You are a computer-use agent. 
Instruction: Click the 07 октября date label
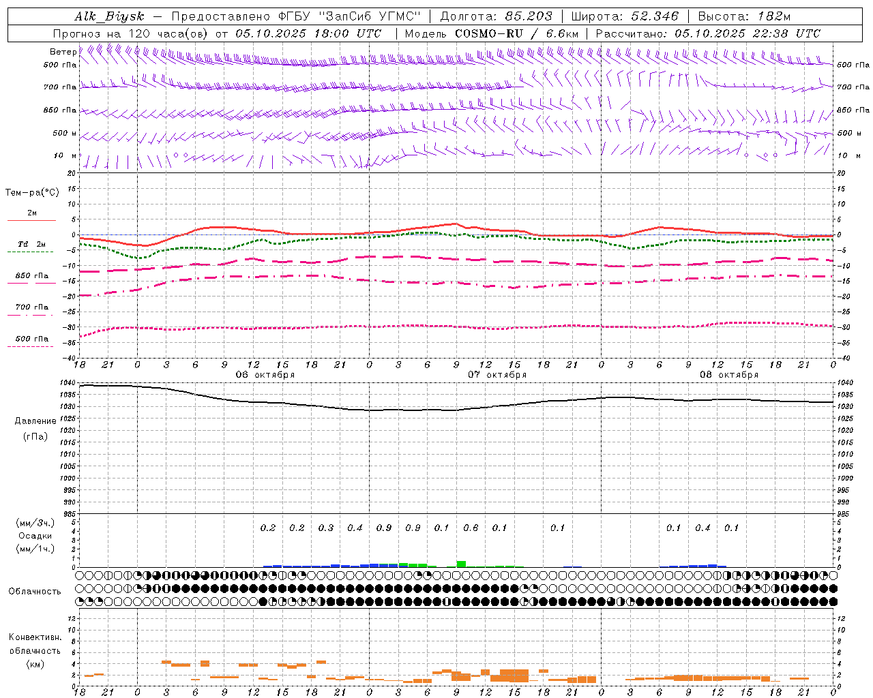click(x=497, y=375)
